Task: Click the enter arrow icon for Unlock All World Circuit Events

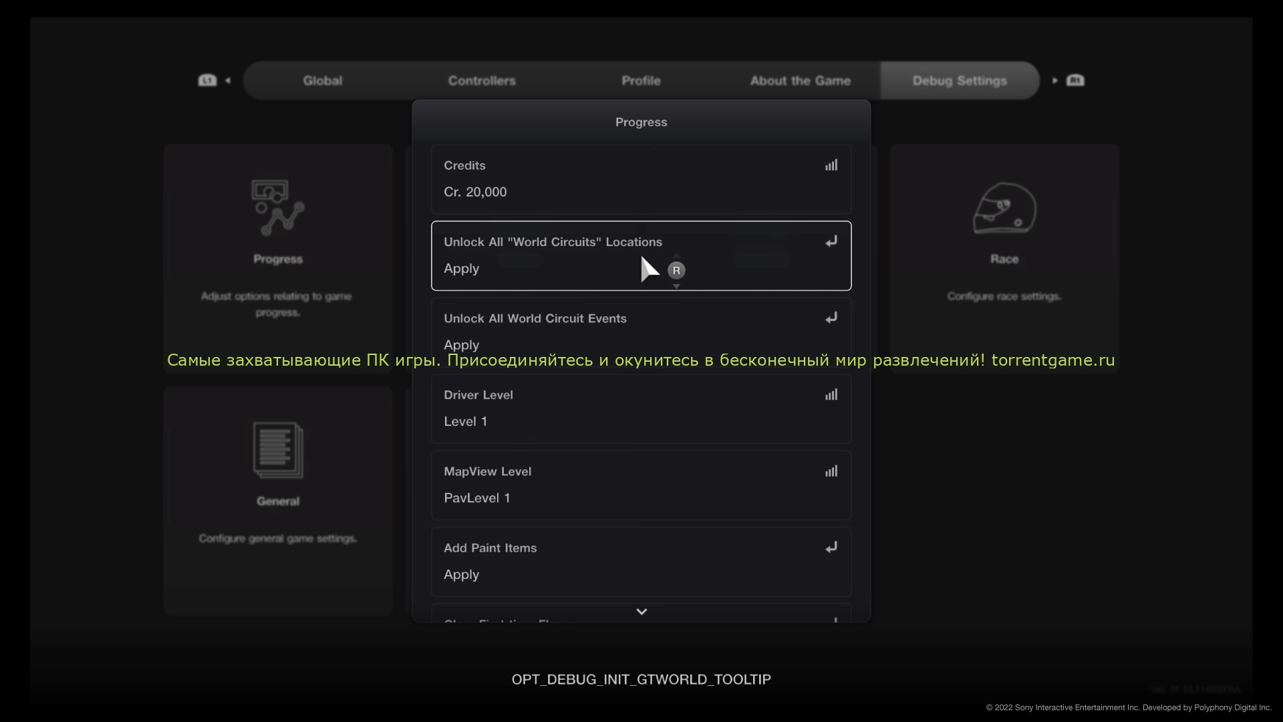Action: click(x=831, y=318)
